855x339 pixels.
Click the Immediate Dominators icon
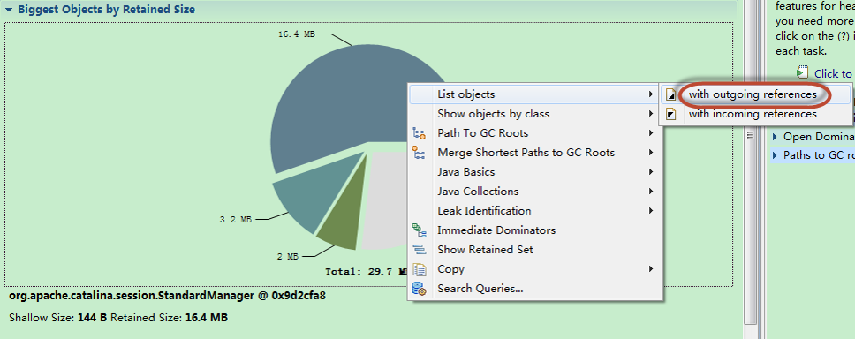pyautogui.click(x=419, y=230)
